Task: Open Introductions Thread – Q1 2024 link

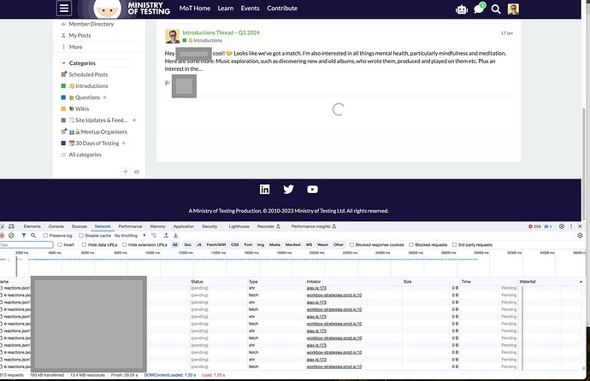Action: [x=221, y=32]
